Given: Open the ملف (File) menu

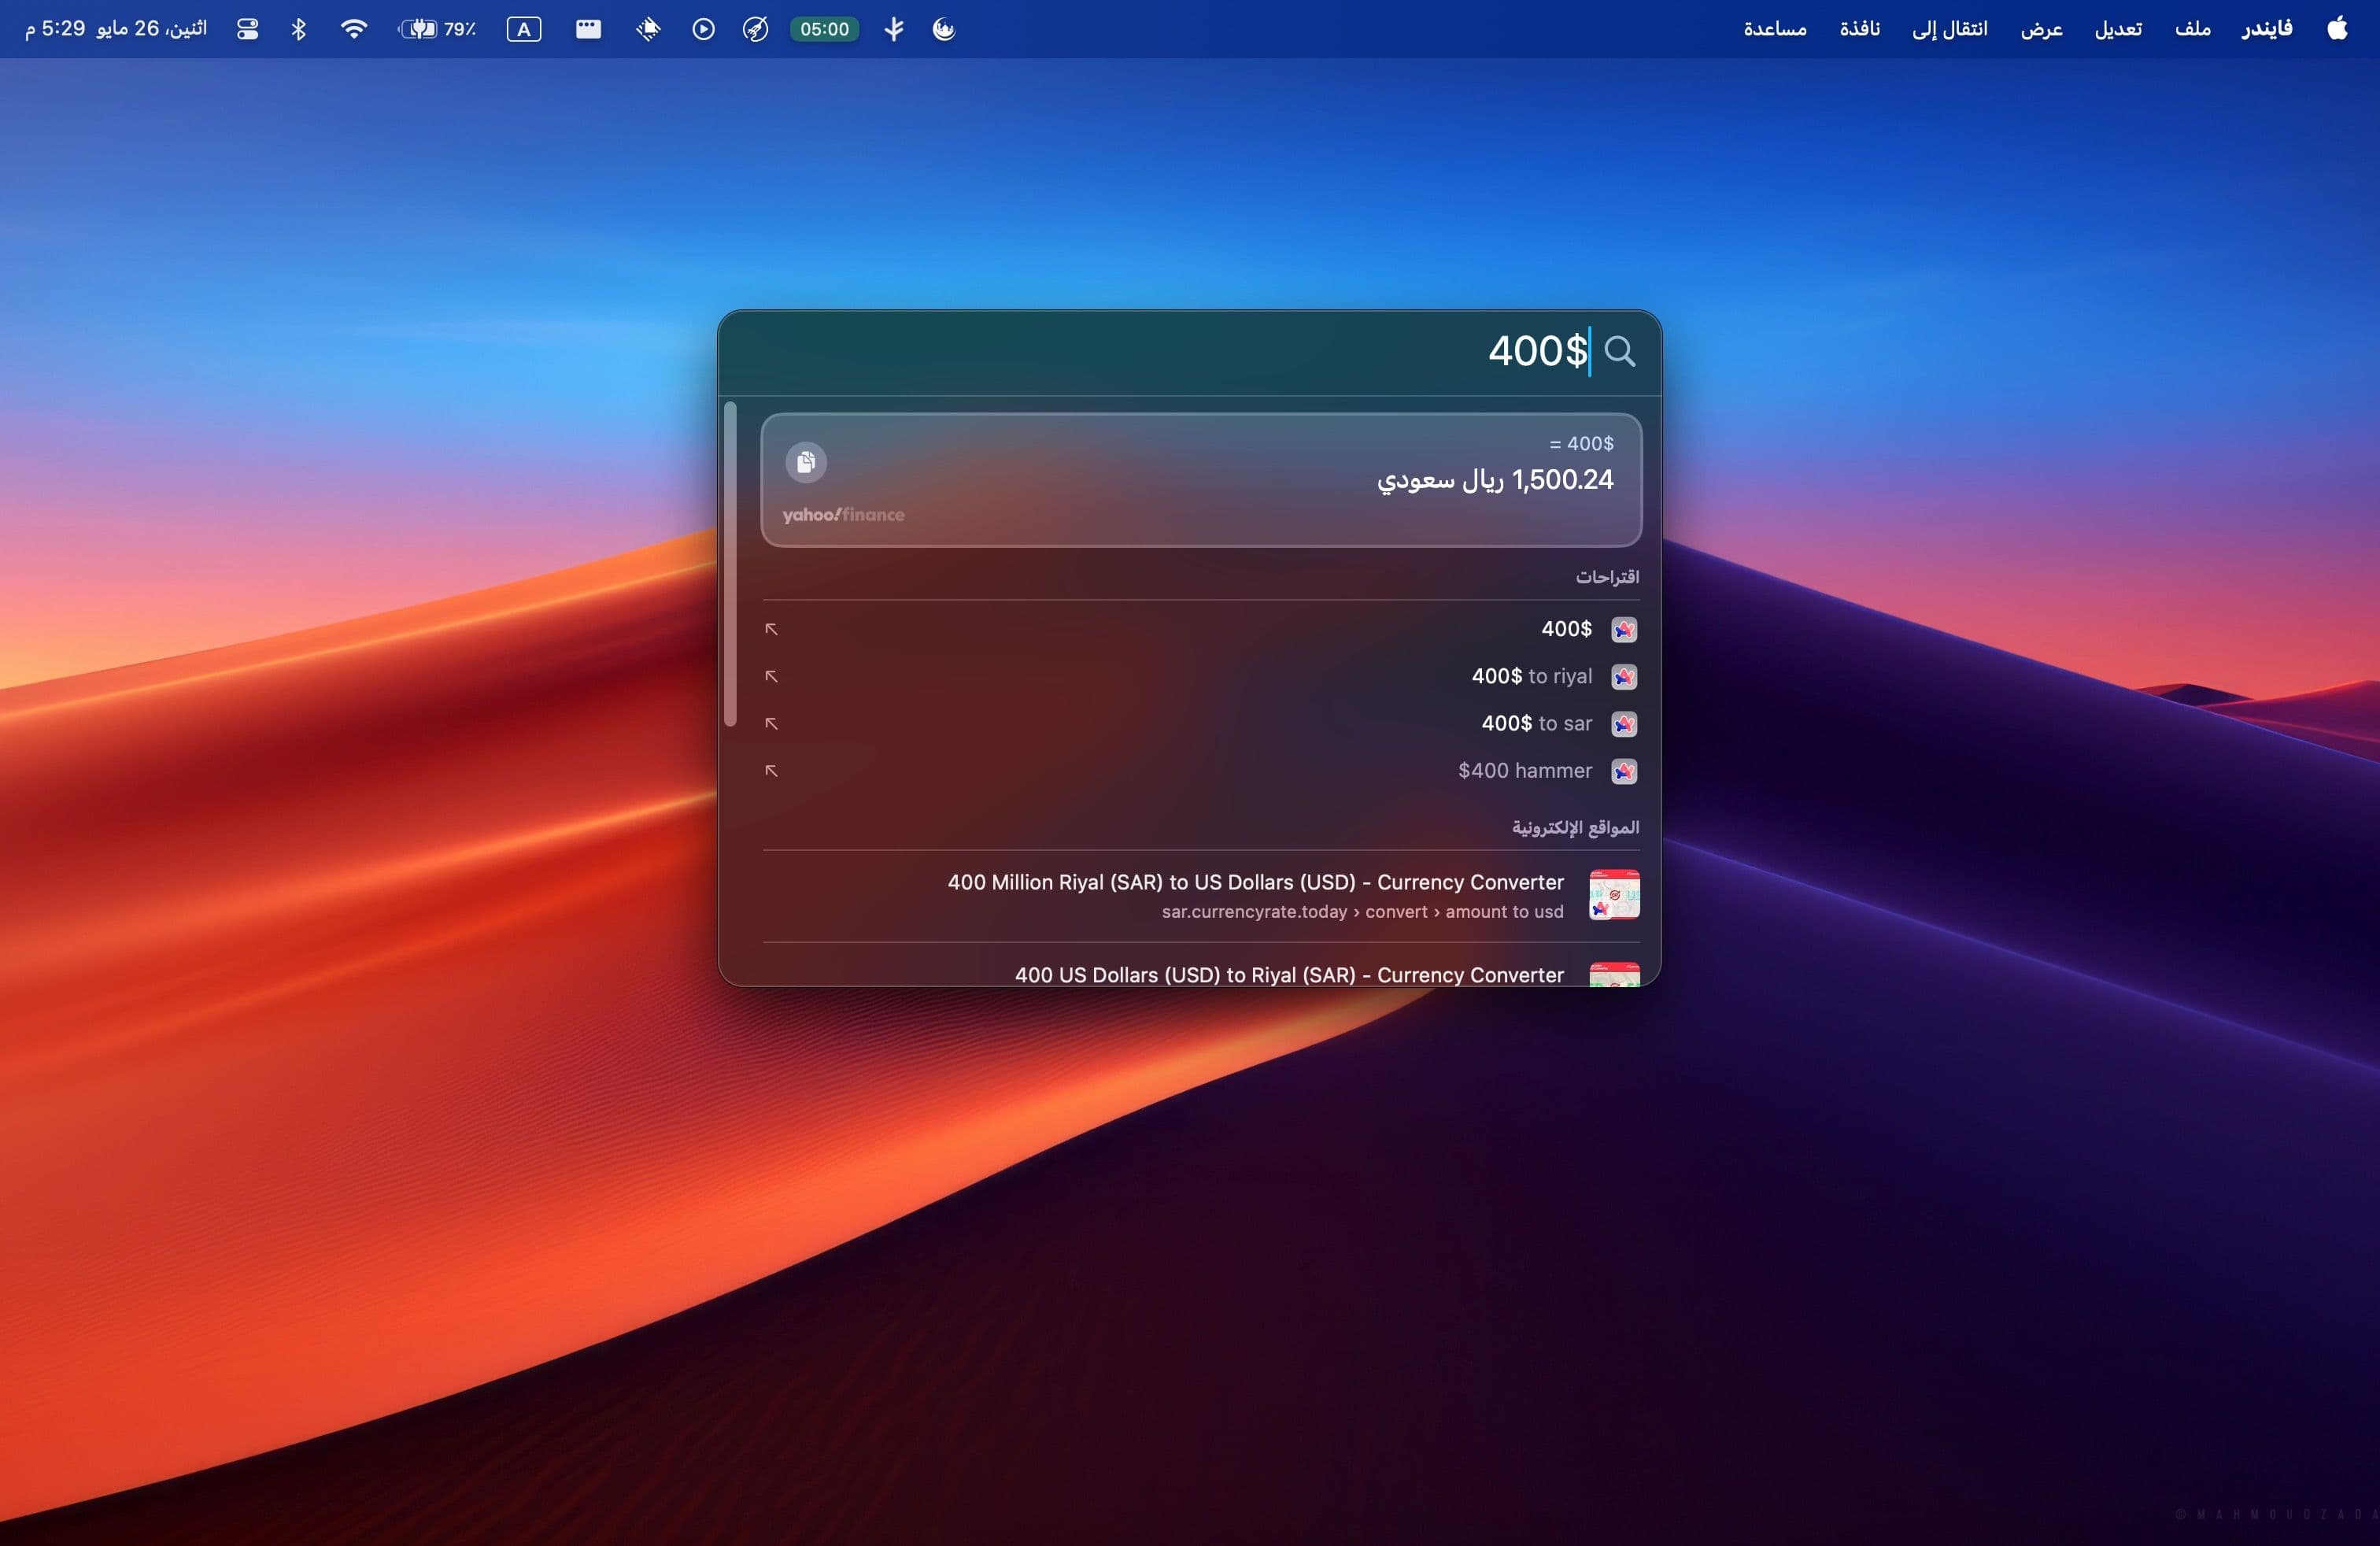Looking at the screenshot, I should click(x=2192, y=29).
